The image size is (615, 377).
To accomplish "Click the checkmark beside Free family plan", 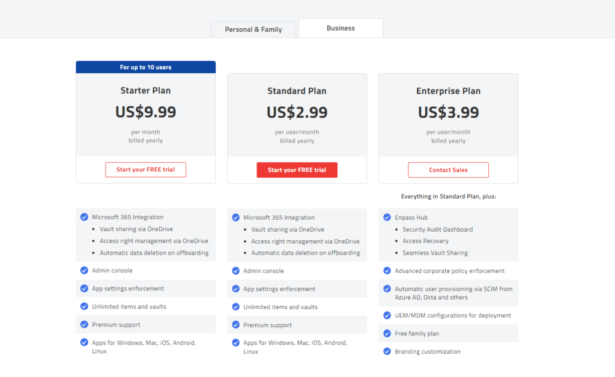I will (387, 333).
